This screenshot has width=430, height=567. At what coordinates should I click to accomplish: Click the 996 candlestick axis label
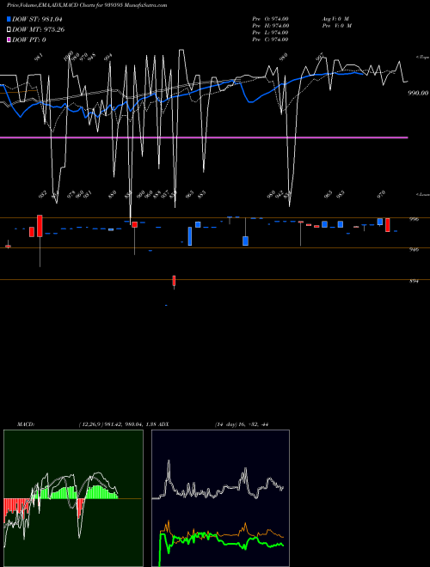[x=415, y=219]
